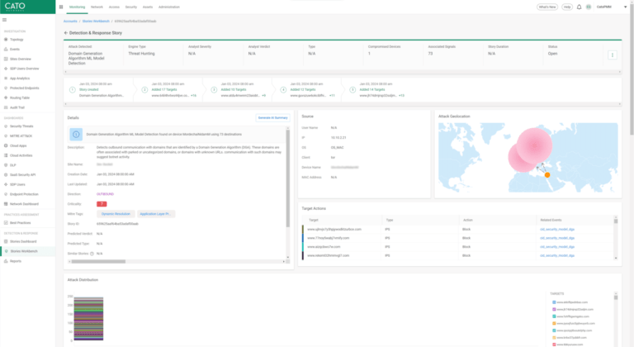Click the info icon in Details banner
The height and width of the screenshot is (347, 634).
click(x=76, y=133)
